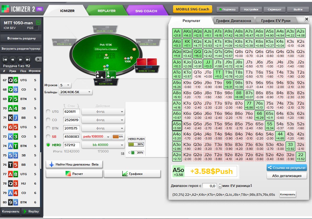Open the Результат tab
312x219 pixels.
click(192, 21)
